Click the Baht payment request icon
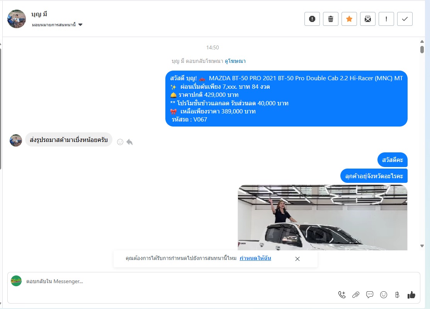The height and width of the screenshot is (309, 430). pos(397,295)
